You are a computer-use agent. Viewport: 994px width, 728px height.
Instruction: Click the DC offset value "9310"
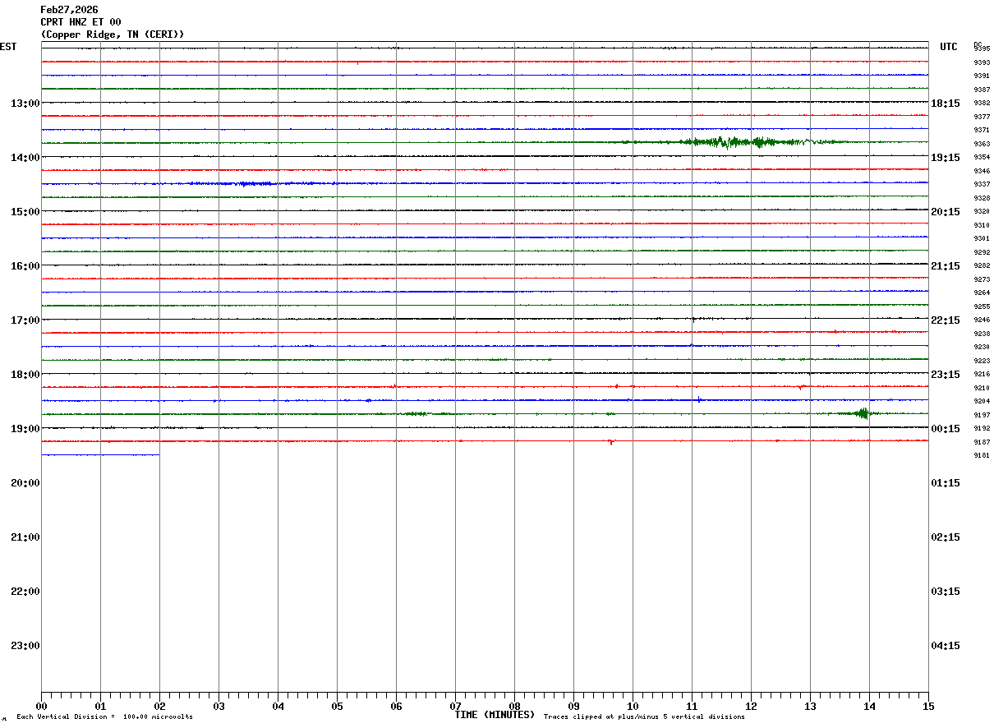[x=982, y=225]
